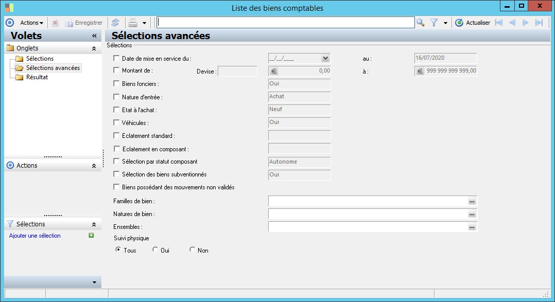Click the Actions circle icon in toolbar
Screen dimensions: 555x302
(10, 23)
